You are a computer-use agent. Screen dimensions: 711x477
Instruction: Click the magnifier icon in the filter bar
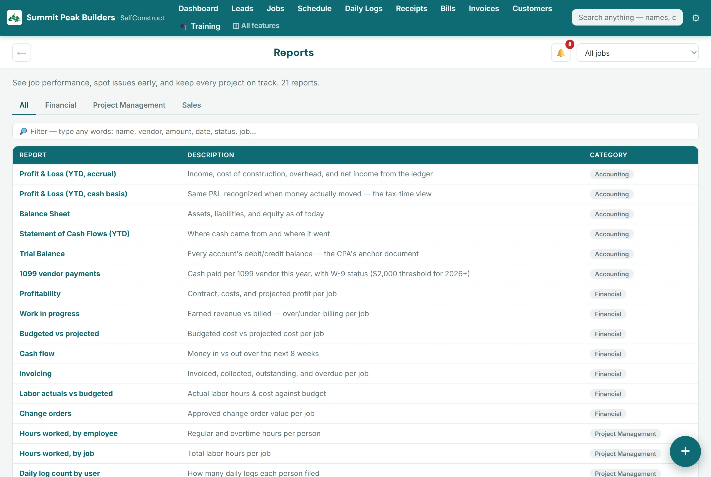tap(23, 131)
